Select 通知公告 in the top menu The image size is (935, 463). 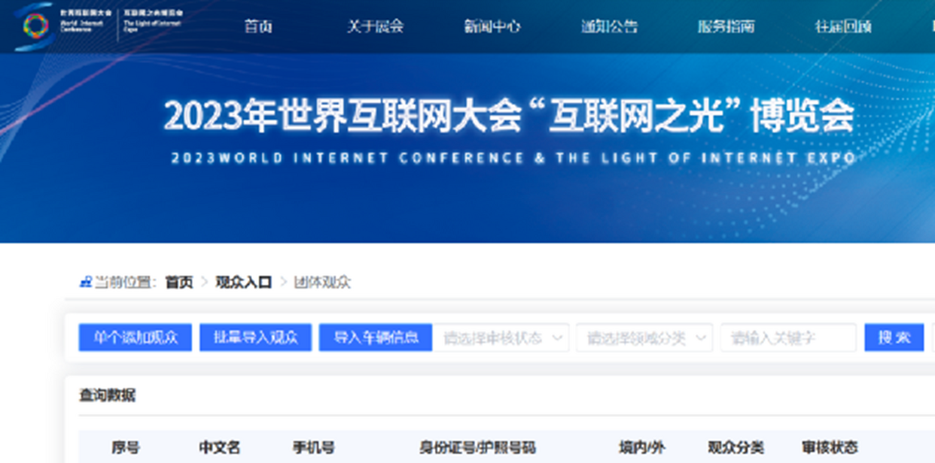click(x=609, y=26)
